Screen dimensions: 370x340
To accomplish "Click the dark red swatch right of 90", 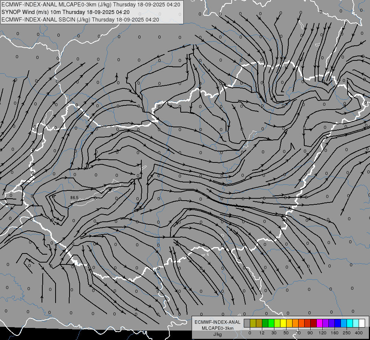I will 313,323.
